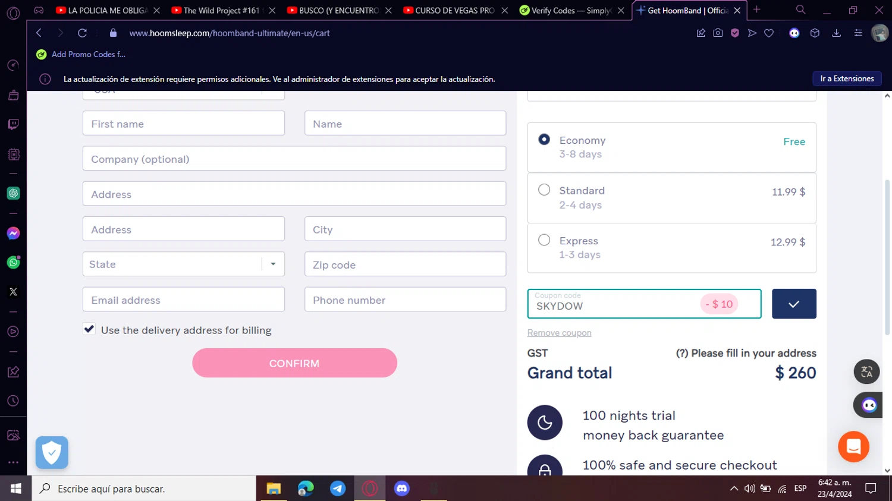
Task: Take a snapshot with camera icon
Action: [718, 33]
